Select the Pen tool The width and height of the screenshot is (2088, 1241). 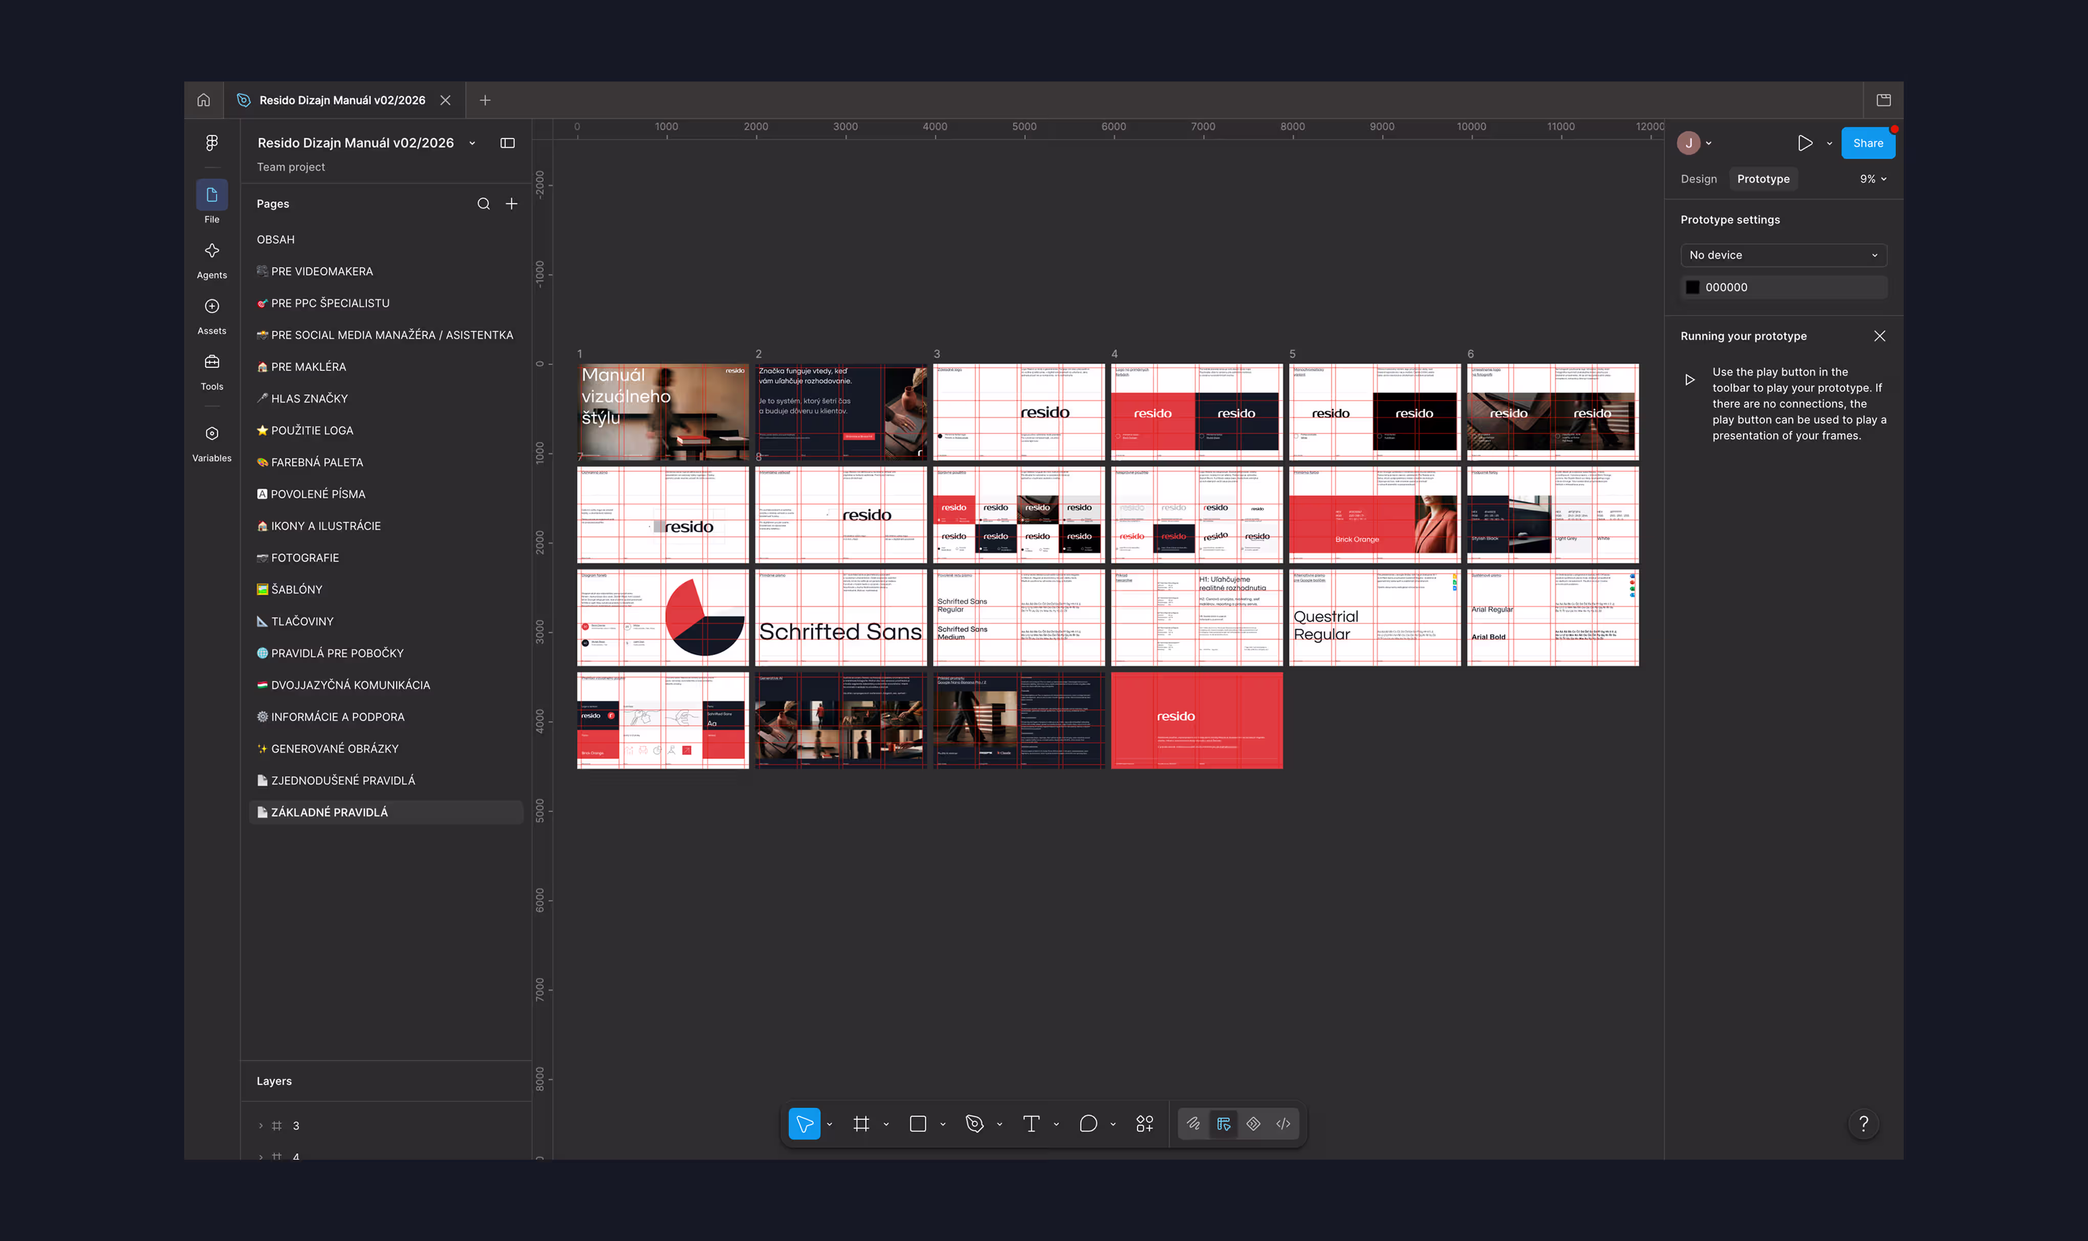tap(974, 1124)
